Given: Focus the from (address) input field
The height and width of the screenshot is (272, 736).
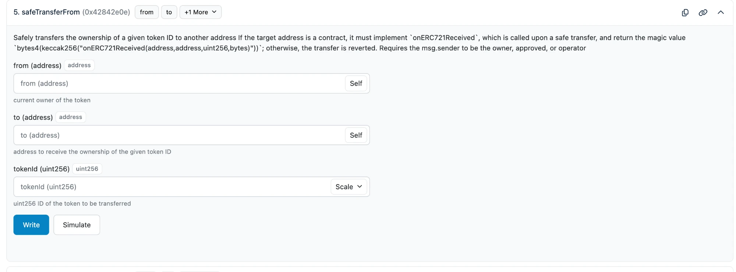Looking at the screenshot, I should (179, 83).
